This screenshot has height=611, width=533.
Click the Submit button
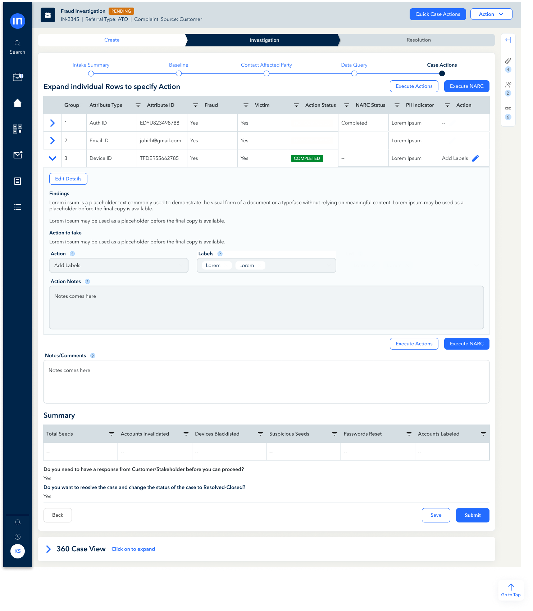pos(472,515)
